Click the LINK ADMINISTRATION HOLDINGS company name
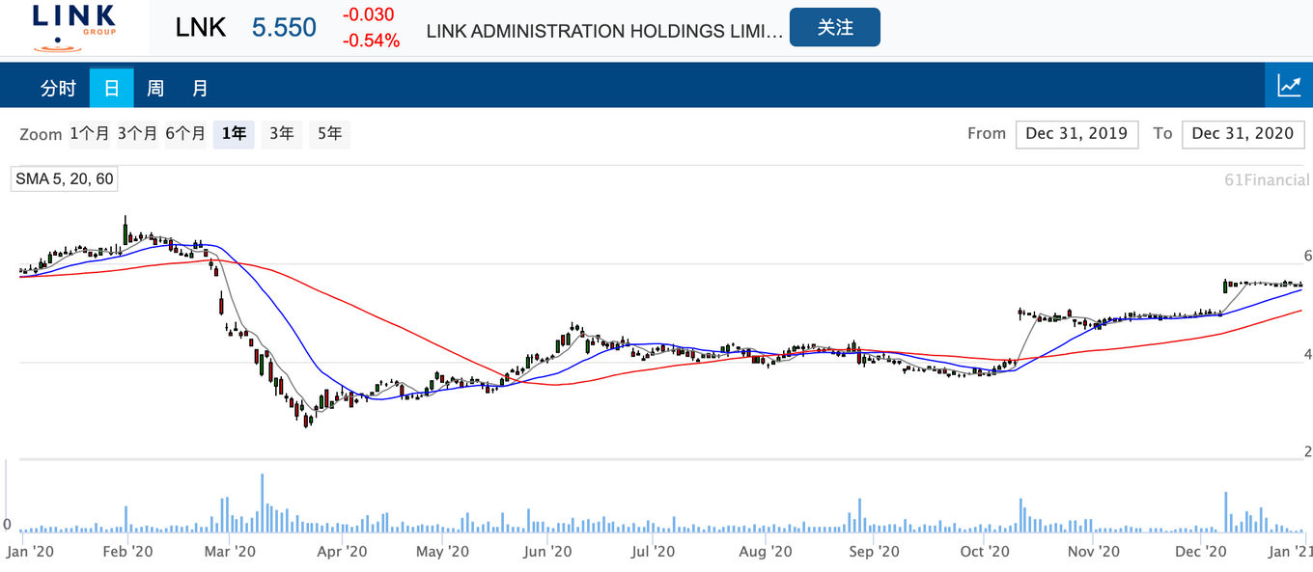 pyautogui.click(x=605, y=31)
